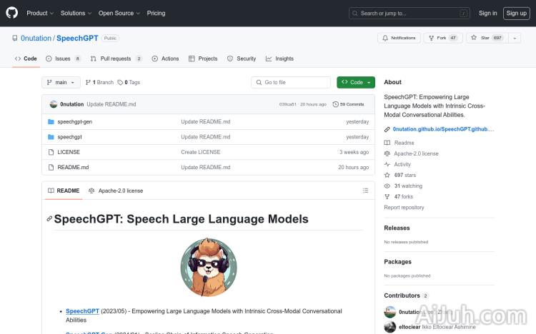Click the speechgpt-gen folder icon
The width and height of the screenshot is (536, 334).
[51, 122]
